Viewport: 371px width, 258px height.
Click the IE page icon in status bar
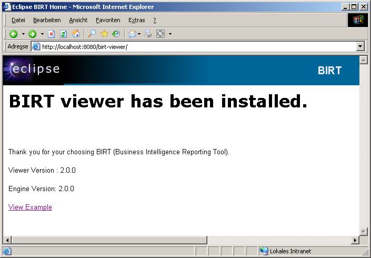tap(7, 251)
